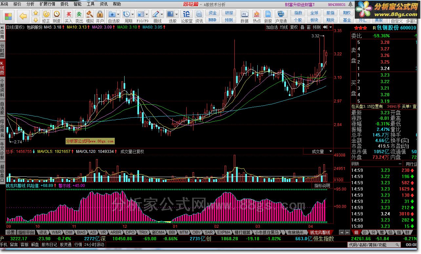The height and width of the screenshot is (254, 421).
Task: Open the 扩展行情 menu
Action: [47, 4]
